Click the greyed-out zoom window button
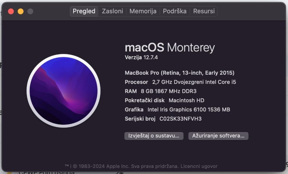 30,12
